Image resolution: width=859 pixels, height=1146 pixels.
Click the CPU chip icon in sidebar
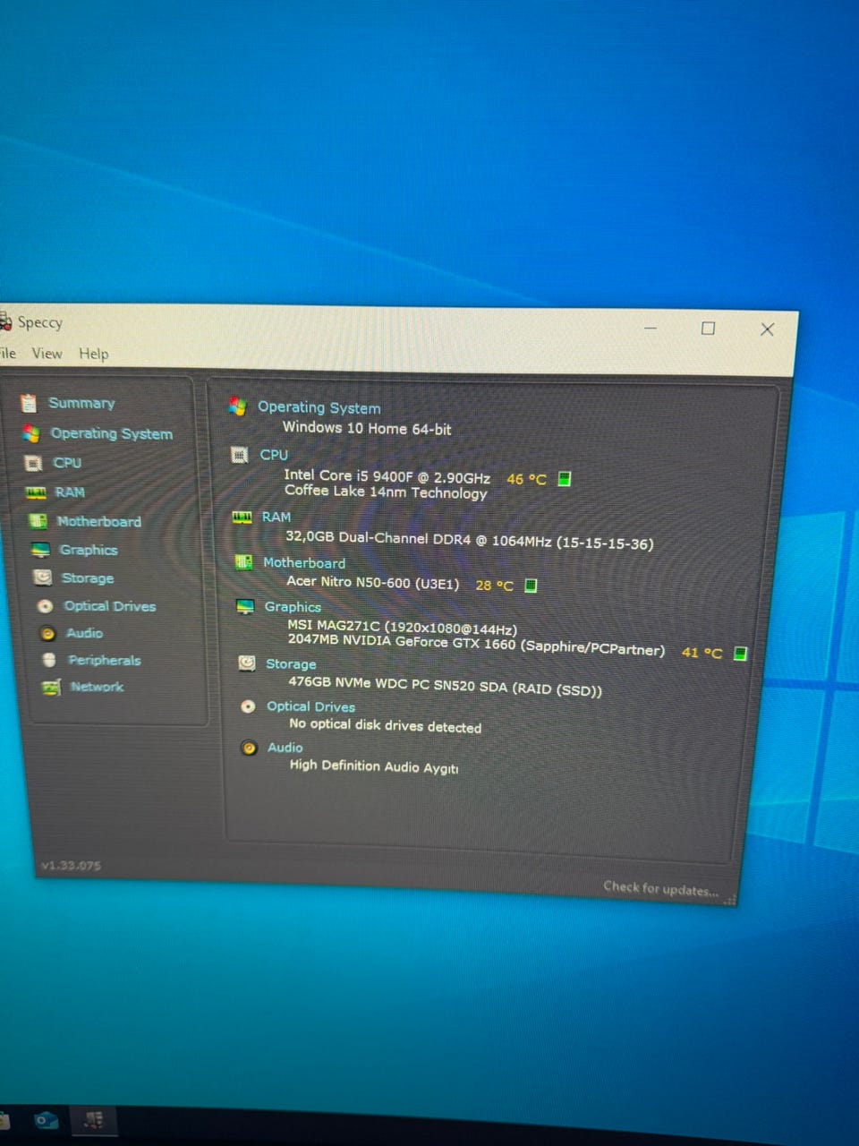34,463
